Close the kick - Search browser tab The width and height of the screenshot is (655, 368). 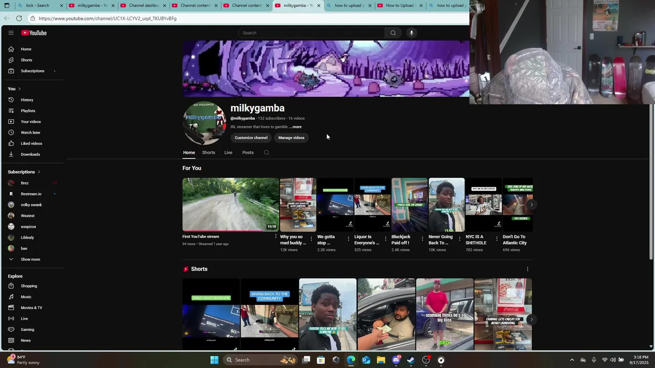coord(61,6)
